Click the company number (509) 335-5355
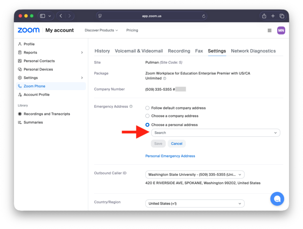The width and height of the screenshot is (303, 229). 158,89
